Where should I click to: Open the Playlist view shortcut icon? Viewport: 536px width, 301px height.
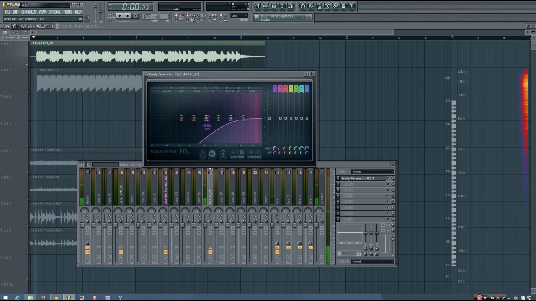[x=258, y=6]
